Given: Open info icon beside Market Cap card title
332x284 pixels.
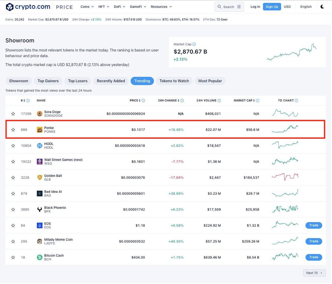Looking at the screenshot, I should tap(194, 44).
